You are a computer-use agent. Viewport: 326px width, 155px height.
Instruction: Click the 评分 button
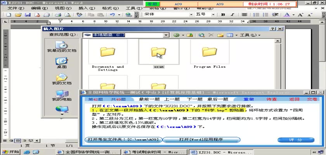click(296, 140)
